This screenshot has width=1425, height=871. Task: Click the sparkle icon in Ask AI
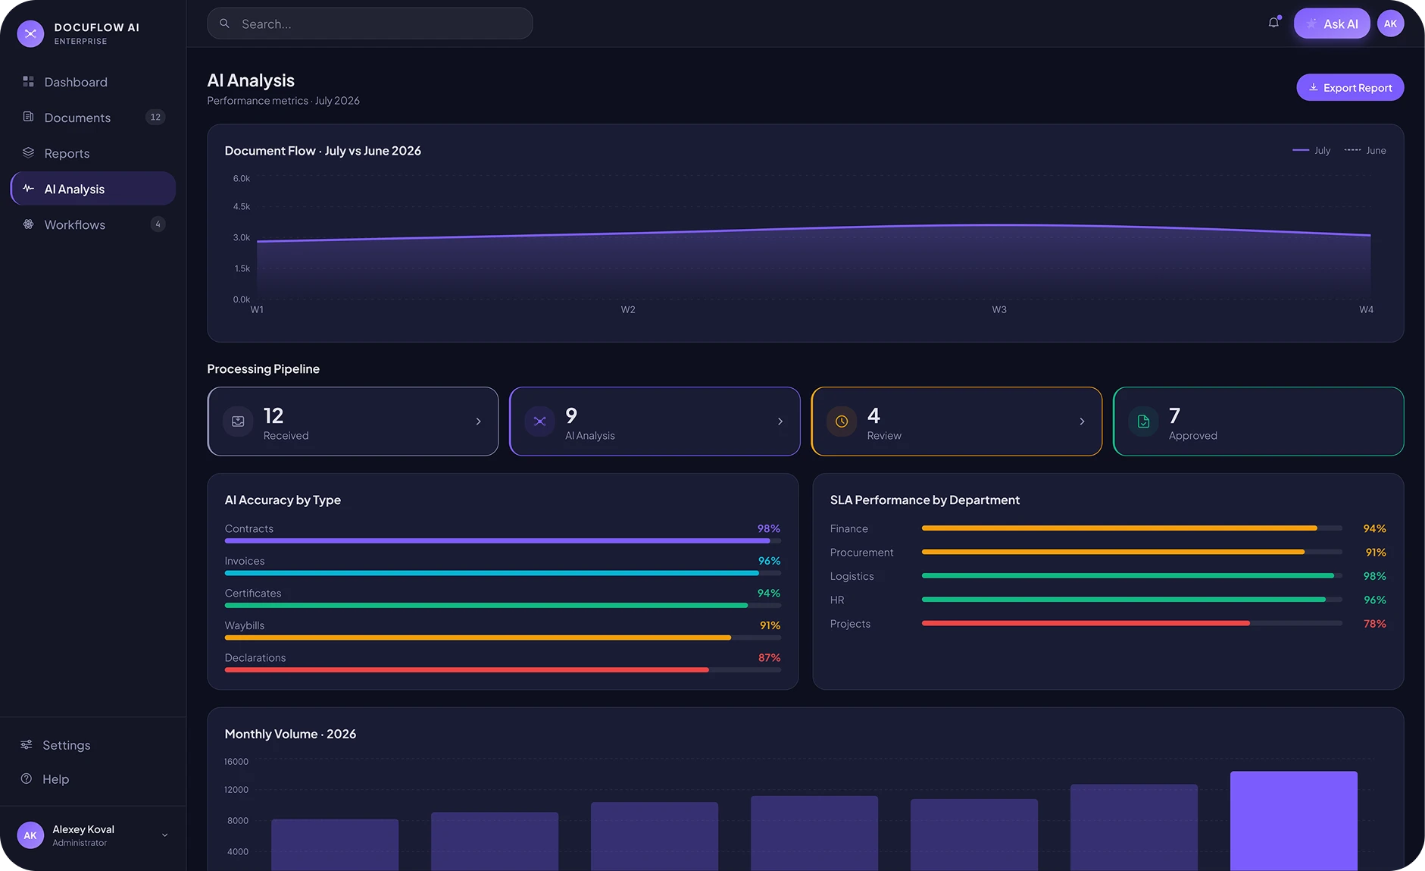[1311, 23]
